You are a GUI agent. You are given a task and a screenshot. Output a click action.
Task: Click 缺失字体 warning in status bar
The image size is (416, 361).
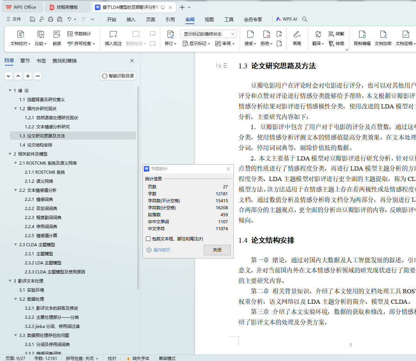pos(138,358)
